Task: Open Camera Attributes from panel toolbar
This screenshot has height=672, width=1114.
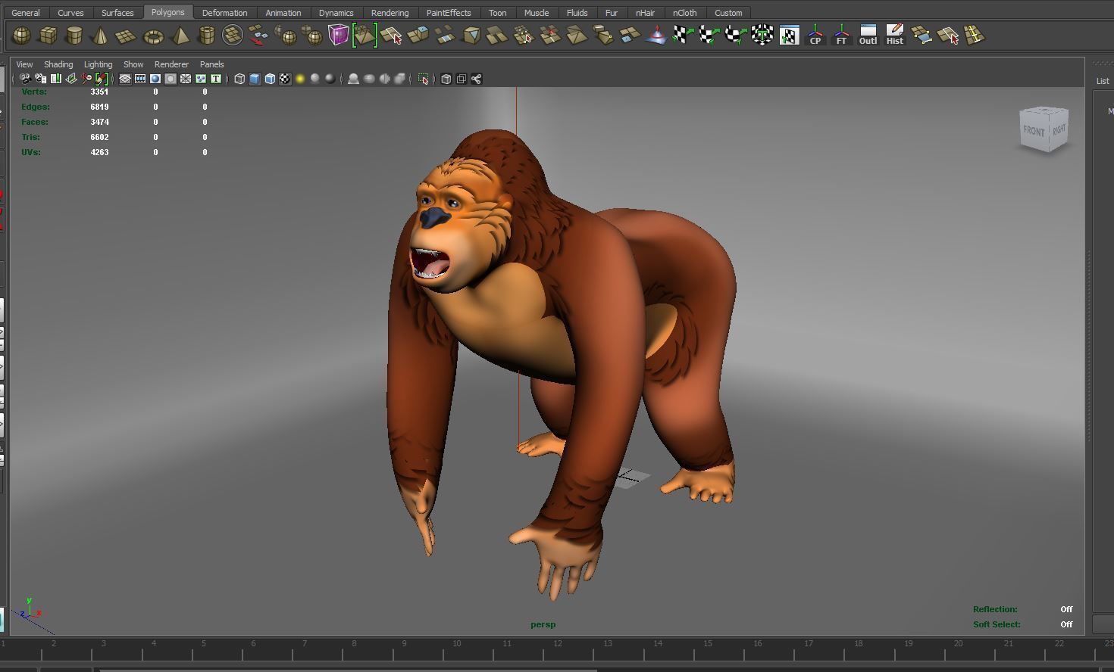Action: [40, 79]
